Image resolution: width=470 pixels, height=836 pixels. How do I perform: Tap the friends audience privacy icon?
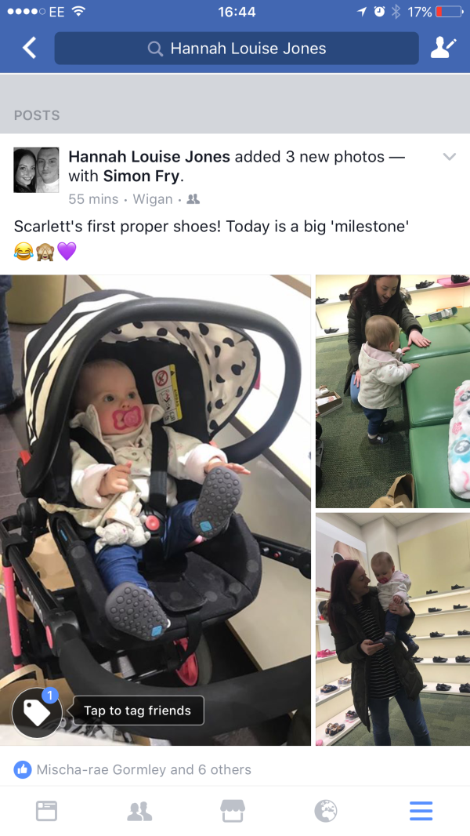pyautogui.click(x=193, y=199)
